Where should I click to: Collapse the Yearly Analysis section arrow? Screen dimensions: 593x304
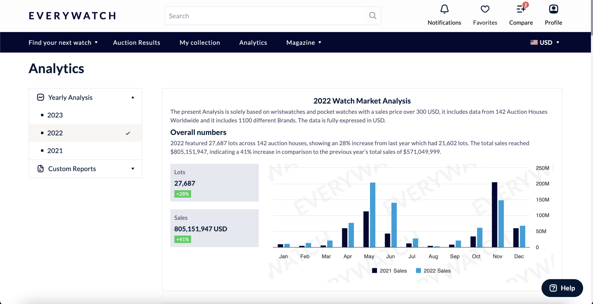[133, 97]
